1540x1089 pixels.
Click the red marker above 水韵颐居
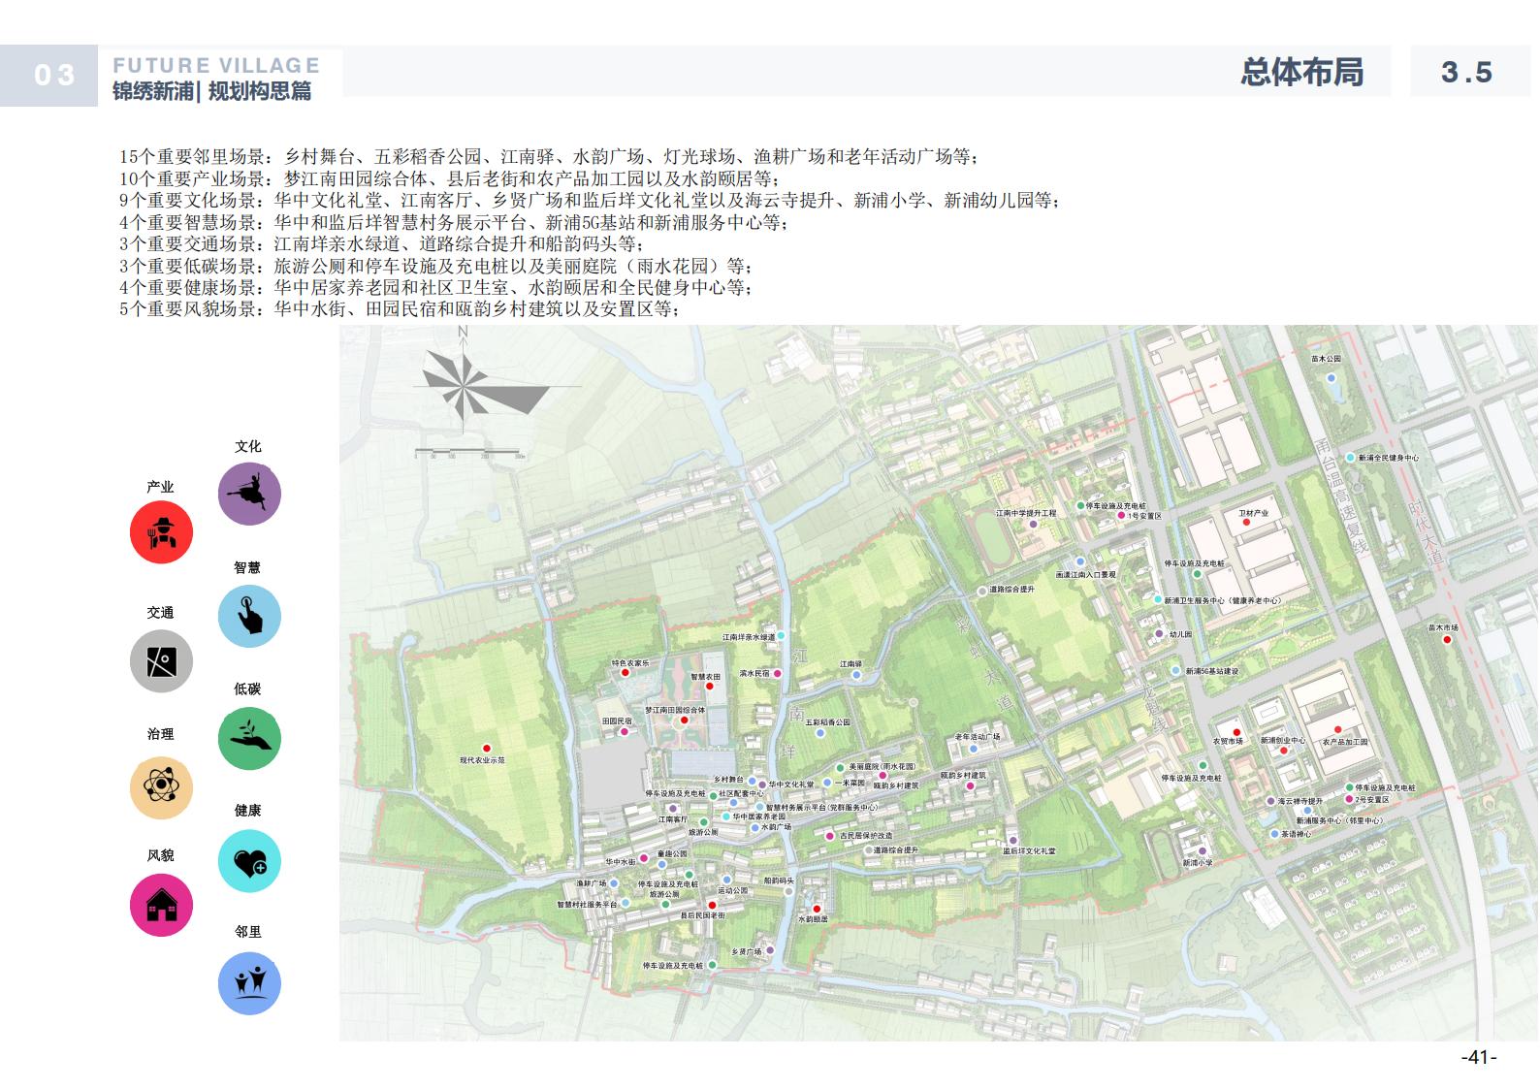tap(817, 909)
